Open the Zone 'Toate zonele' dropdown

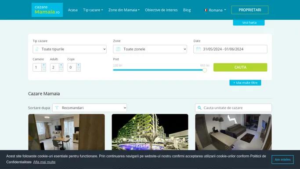pos(150,49)
